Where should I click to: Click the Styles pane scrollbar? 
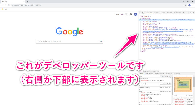click(172, 85)
